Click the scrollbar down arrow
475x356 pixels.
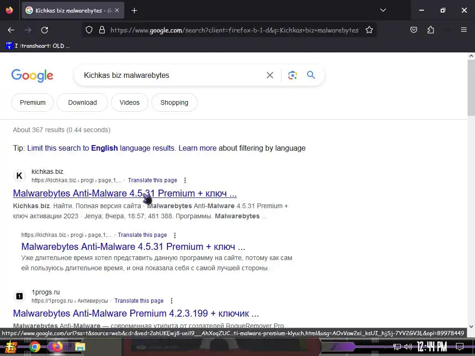pyautogui.click(x=471, y=326)
